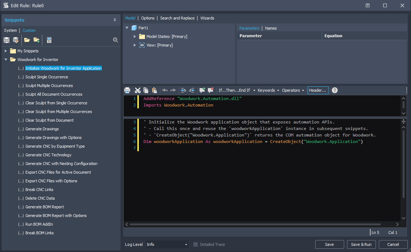Expand Model States: [Primary]
Viewport: 411px width, 252px height.
[135, 36]
